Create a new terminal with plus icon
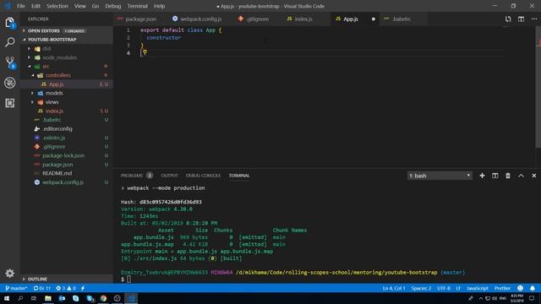This screenshot has height=304, width=541. (482, 176)
